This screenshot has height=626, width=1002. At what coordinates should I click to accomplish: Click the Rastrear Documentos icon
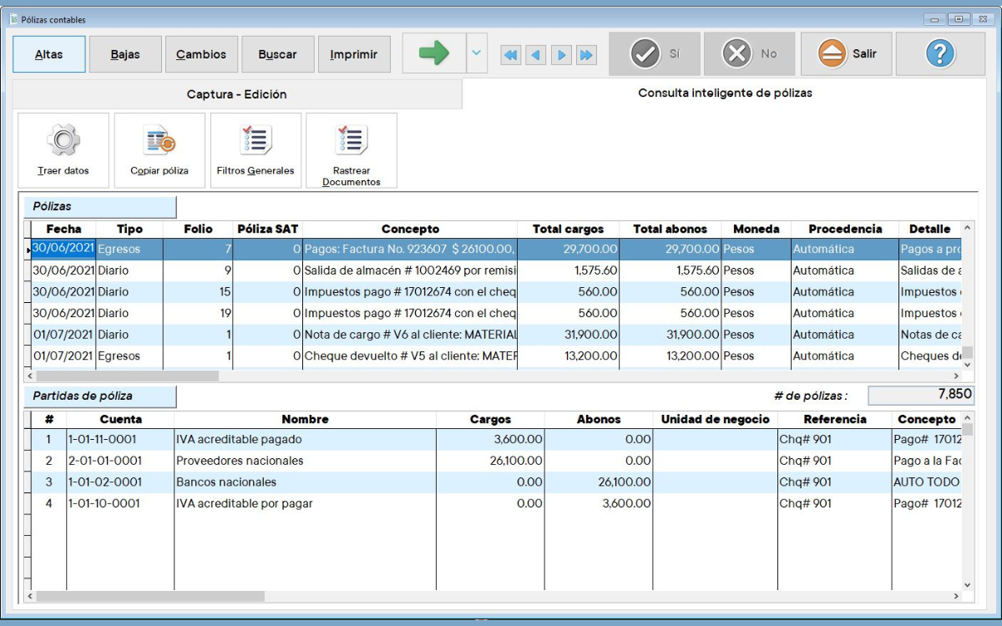pos(351,140)
